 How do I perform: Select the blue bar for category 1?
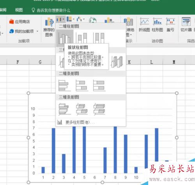[43, 170]
